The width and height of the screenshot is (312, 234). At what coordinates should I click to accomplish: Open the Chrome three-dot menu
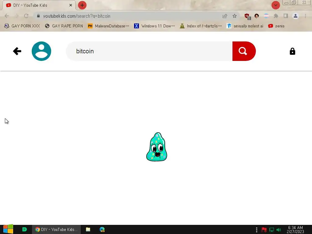(x=305, y=16)
